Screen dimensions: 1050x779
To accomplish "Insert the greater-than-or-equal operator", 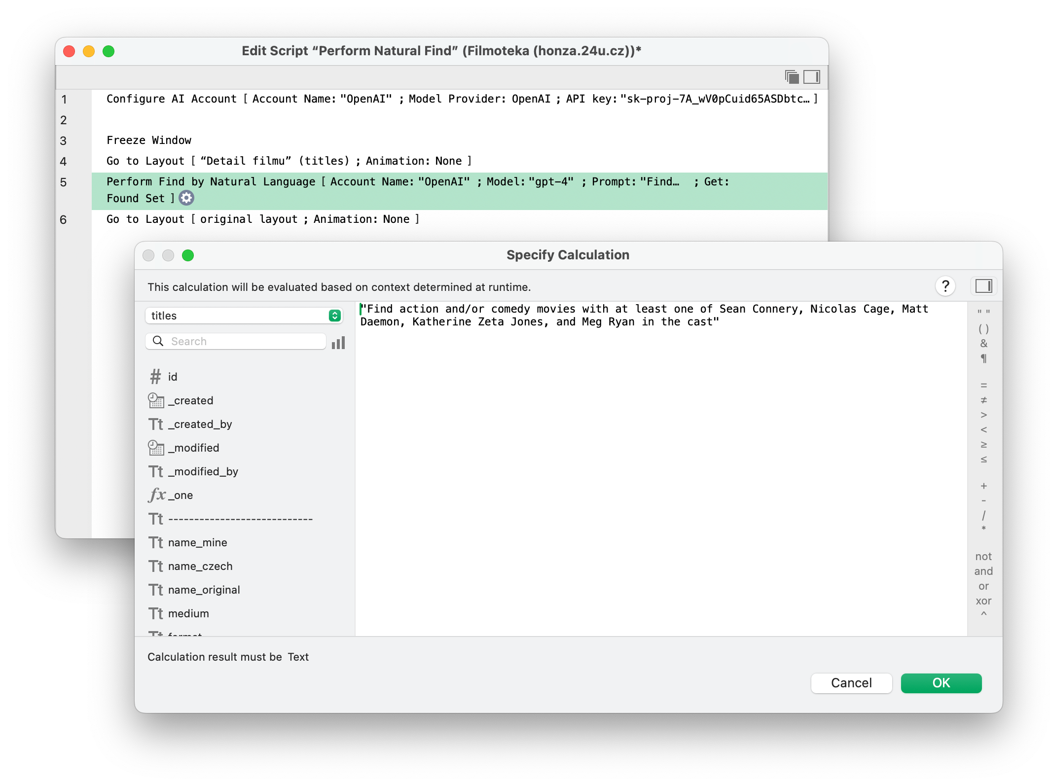I will 983,444.
